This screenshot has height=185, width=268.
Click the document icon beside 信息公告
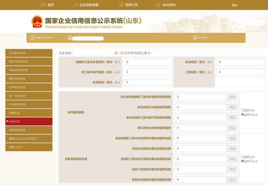pyautogui.click(x=121, y=5)
